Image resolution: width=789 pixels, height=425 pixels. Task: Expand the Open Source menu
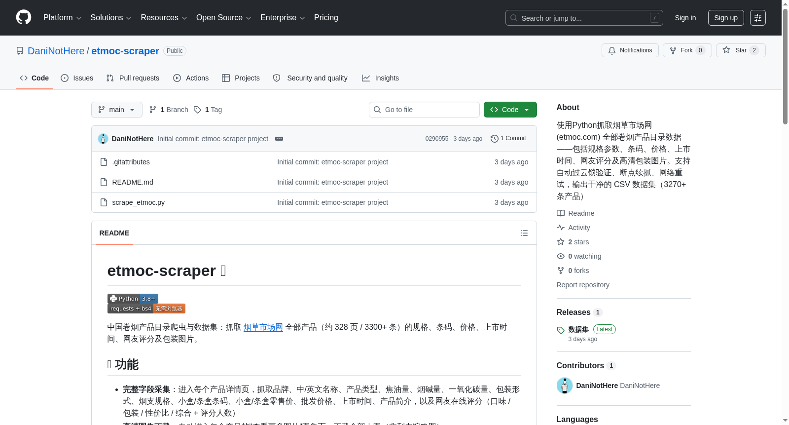click(224, 18)
